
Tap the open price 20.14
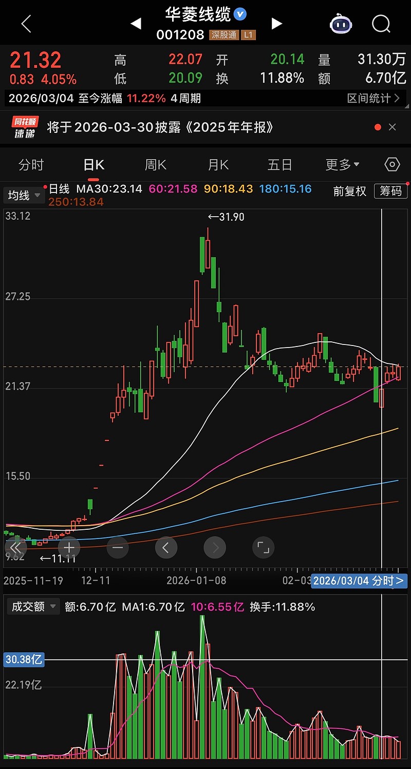click(288, 60)
